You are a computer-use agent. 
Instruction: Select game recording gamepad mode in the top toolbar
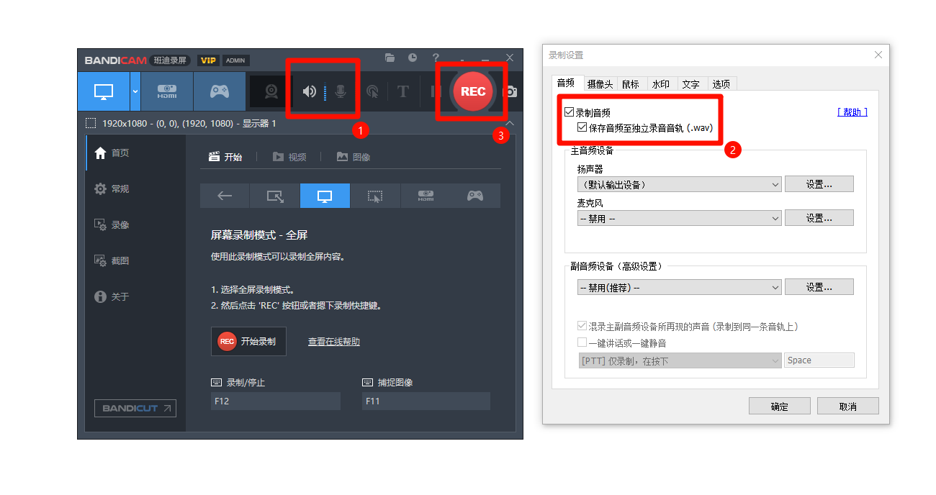tap(220, 91)
